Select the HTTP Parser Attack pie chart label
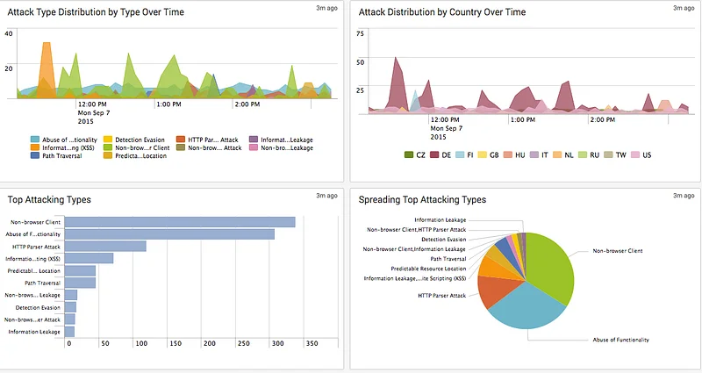702x373 pixels. click(442, 296)
